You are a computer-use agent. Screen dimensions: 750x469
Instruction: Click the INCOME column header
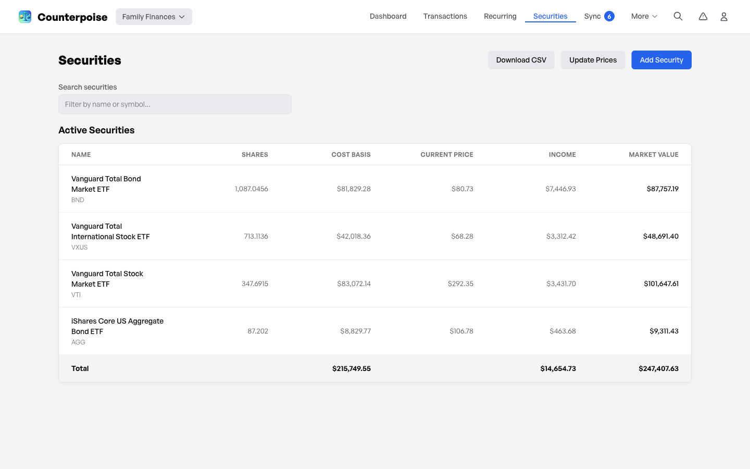pyautogui.click(x=562, y=155)
